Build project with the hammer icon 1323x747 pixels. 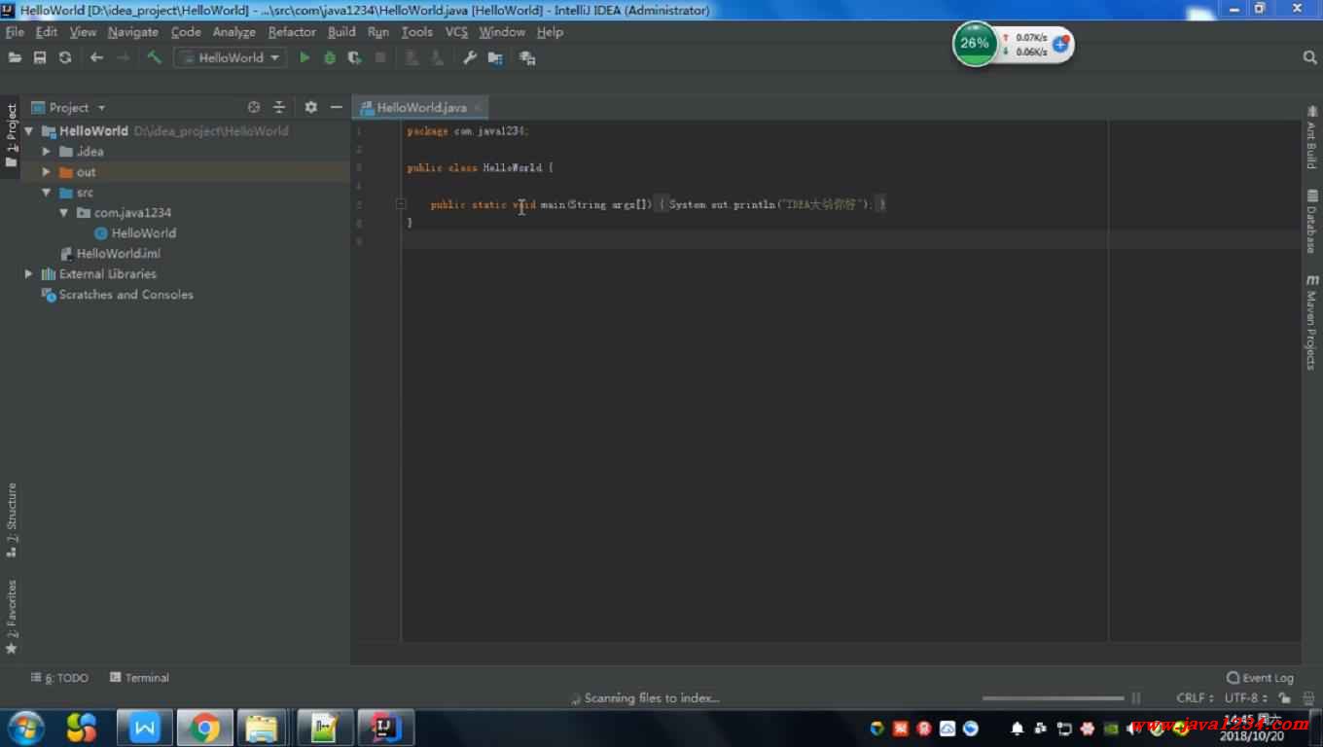(154, 57)
